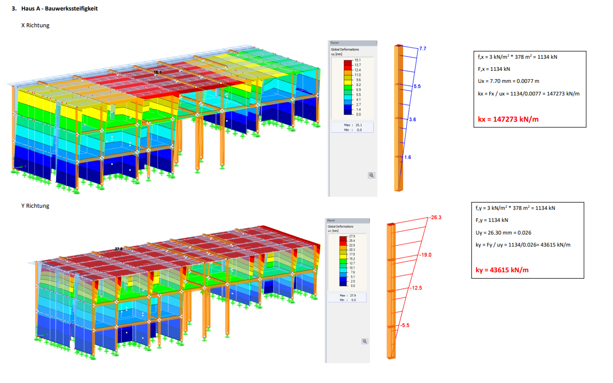Click the Y Richtung heading

[35, 206]
